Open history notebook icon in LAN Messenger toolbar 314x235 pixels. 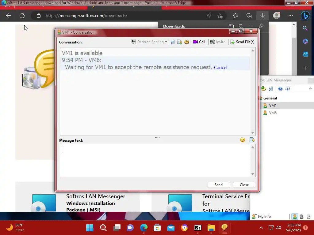(271, 89)
